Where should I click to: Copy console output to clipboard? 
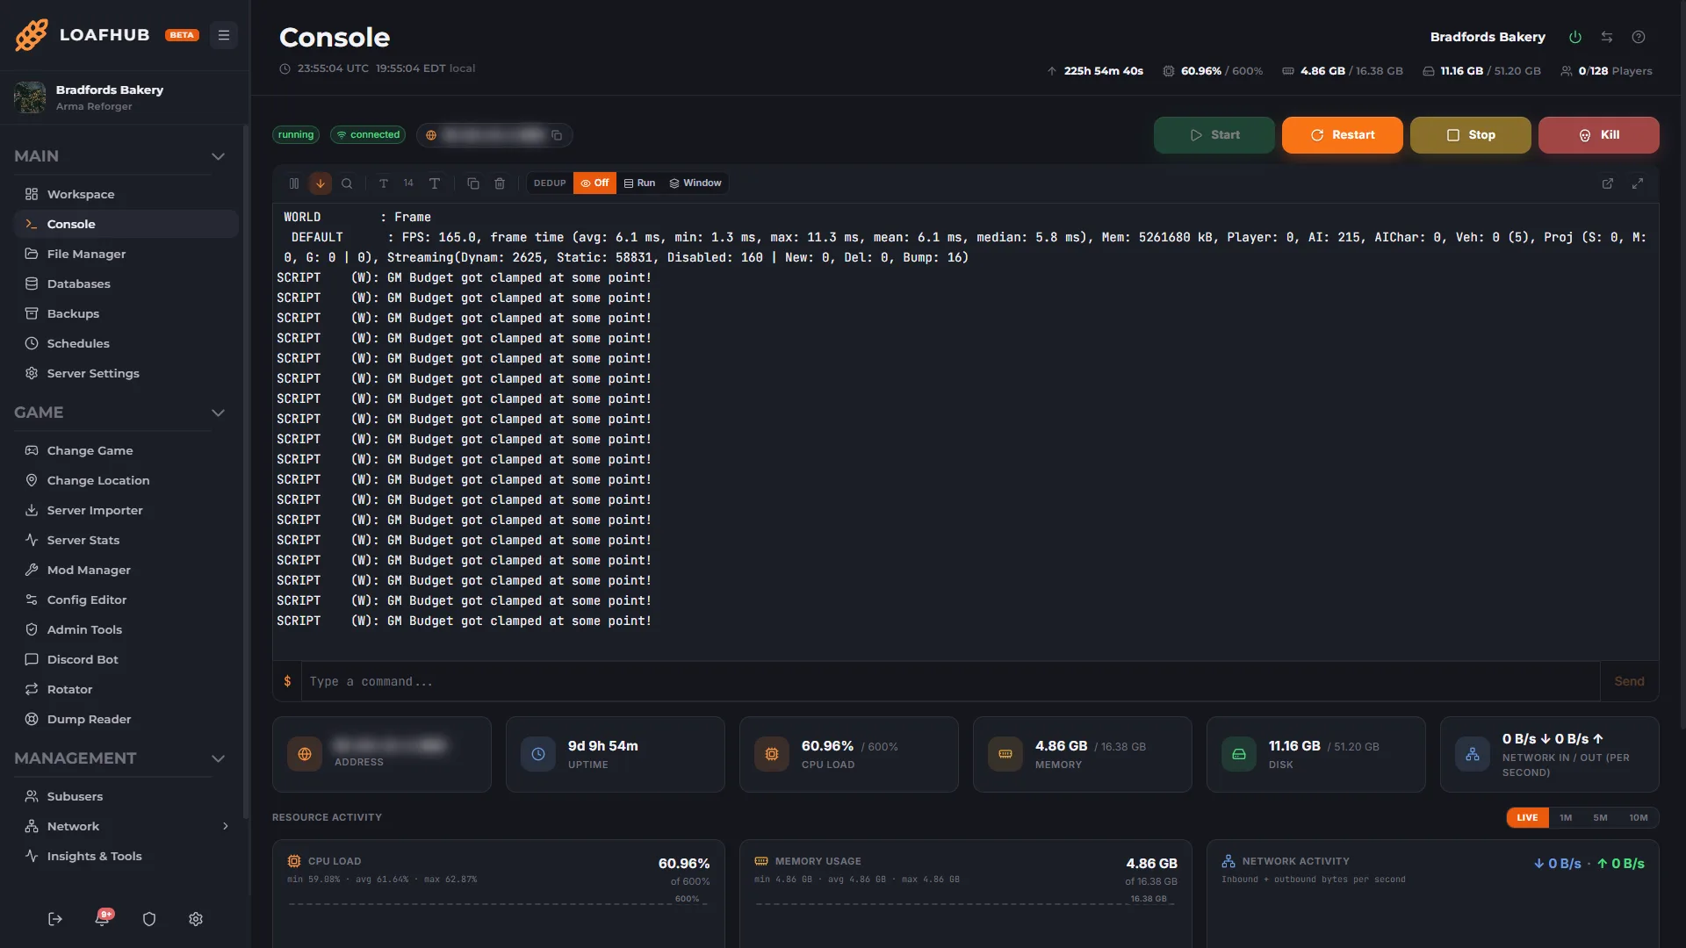coord(473,183)
